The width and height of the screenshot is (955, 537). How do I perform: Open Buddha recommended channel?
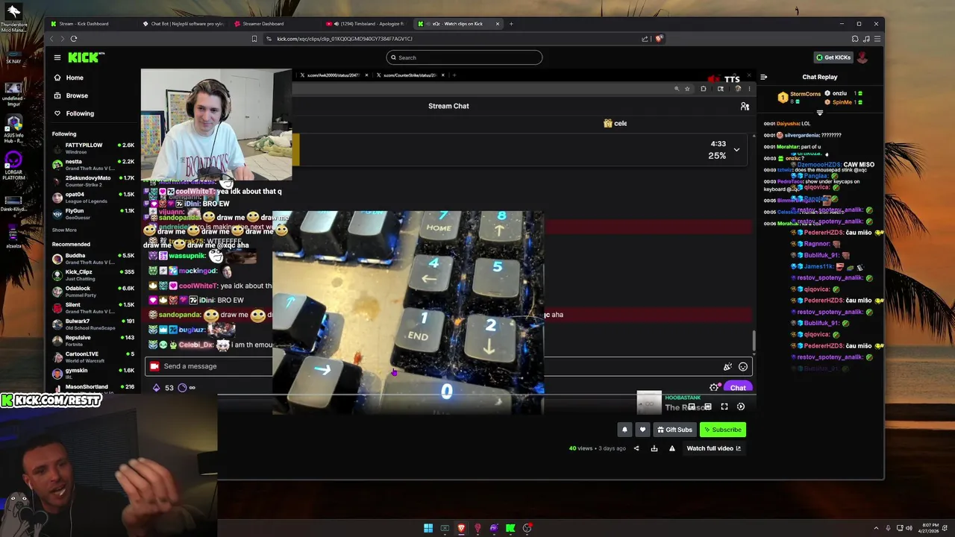[x=93, y=258]
